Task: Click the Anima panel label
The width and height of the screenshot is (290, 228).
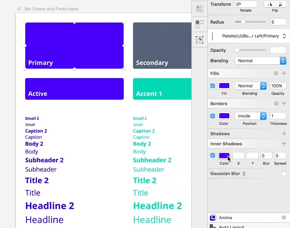Action: 225,218
